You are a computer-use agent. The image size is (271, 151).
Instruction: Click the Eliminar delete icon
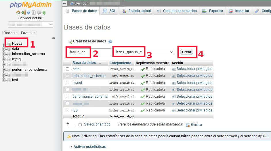(x=188, y=125)
